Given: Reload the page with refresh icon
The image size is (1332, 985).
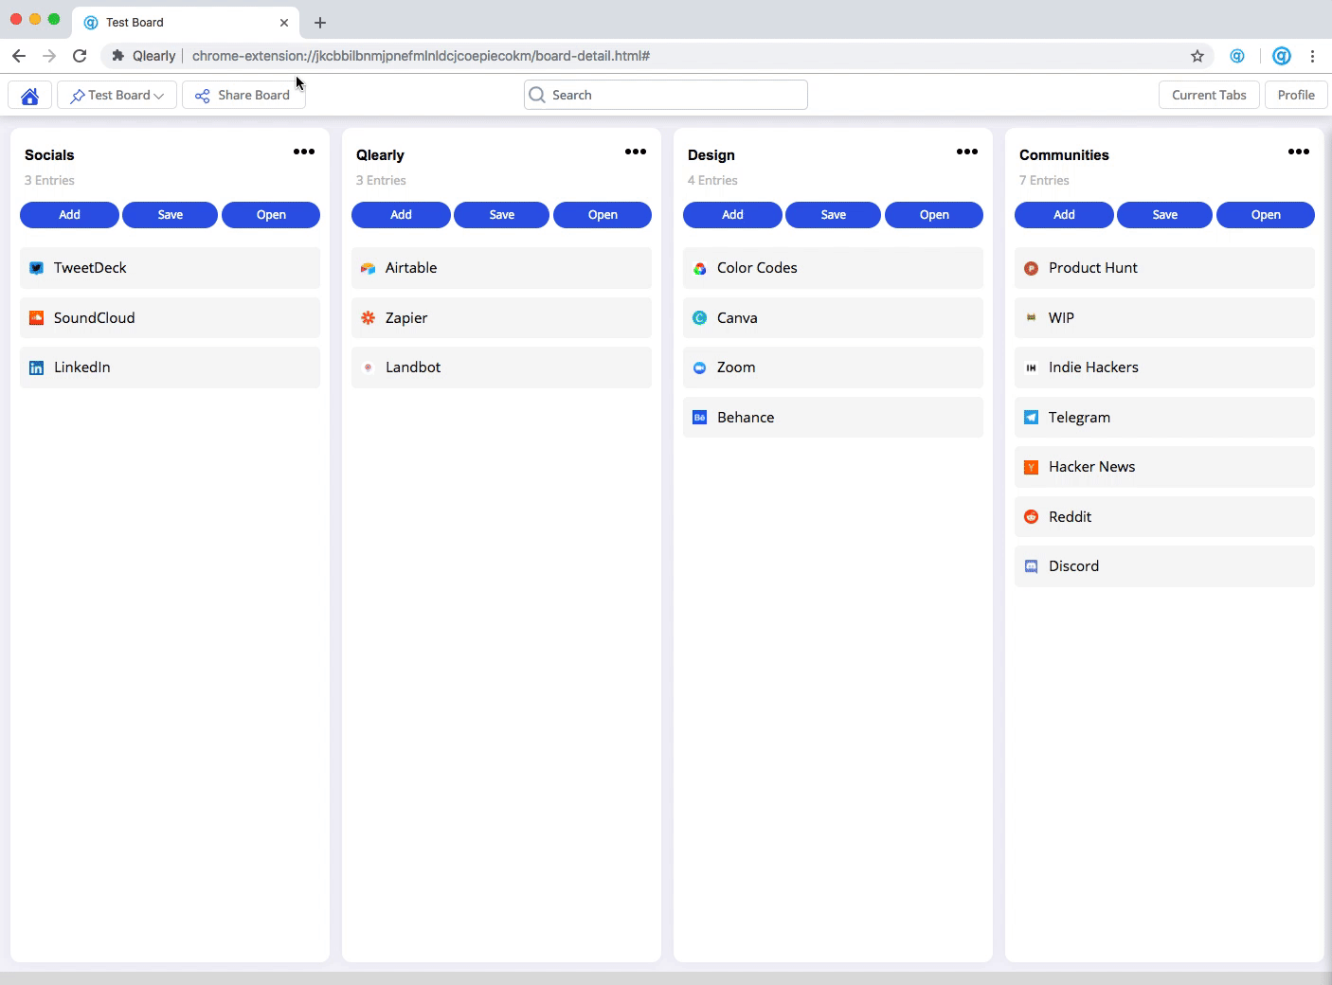Looking at the screenshot, I should 80,56.
